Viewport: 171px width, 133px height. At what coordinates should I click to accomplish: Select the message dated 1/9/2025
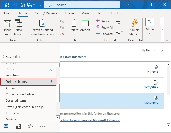[112, 70]
